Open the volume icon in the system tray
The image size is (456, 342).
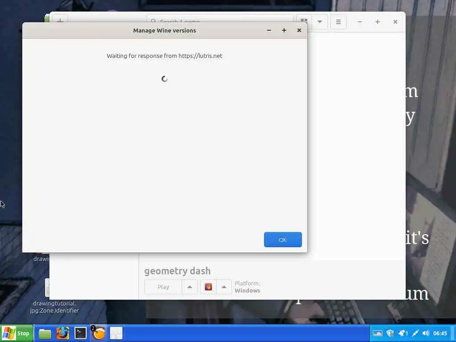(426, 333)
